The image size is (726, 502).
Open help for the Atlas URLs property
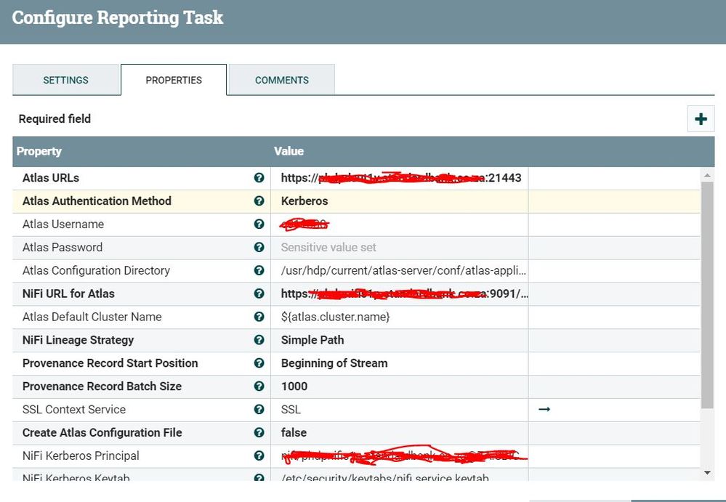pos(259,177)
